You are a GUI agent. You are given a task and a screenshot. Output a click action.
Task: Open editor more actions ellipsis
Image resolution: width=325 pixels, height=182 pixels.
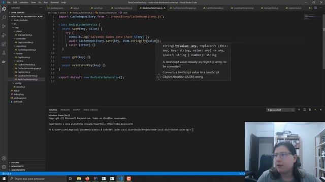point(321,8)
